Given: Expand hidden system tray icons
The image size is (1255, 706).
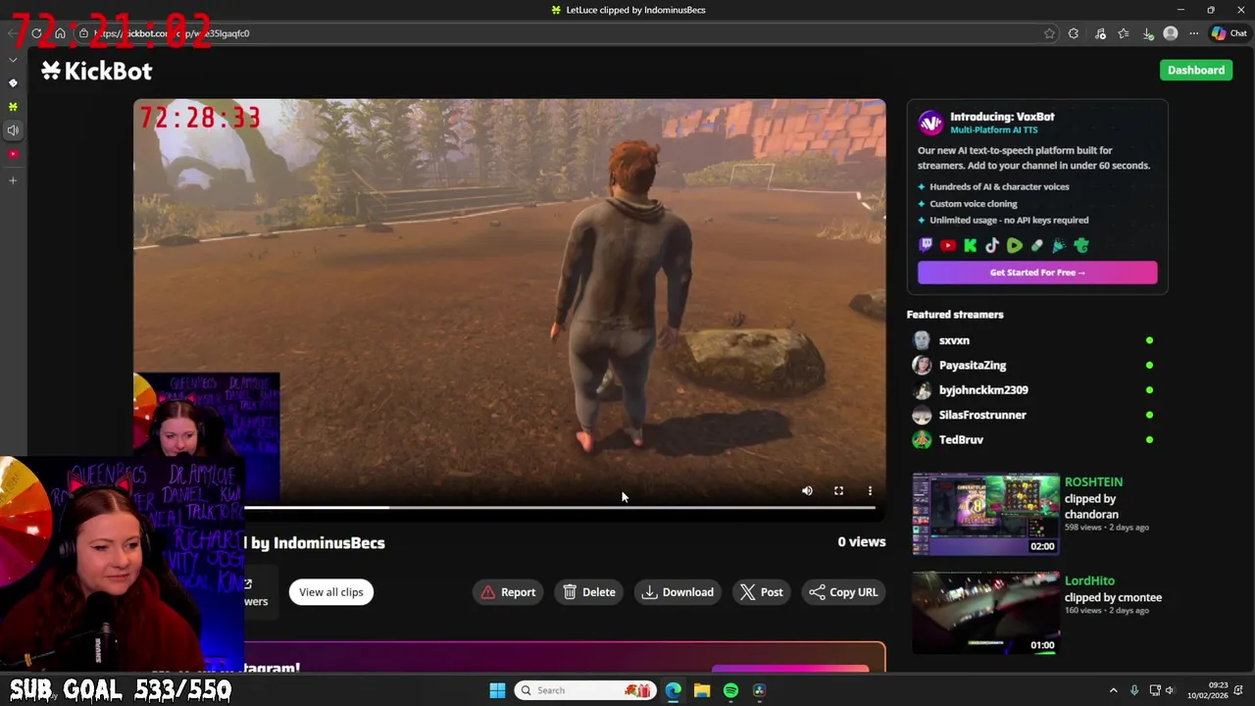Looking at the screenshot, I should coord(1113,690).
